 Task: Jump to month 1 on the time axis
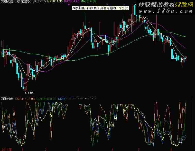[x=23, y=149]
